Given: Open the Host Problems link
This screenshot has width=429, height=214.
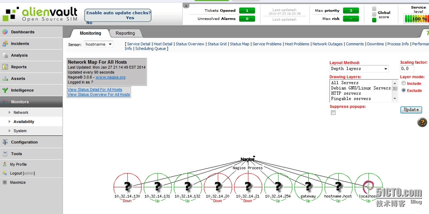Looking at the screenshot, I should pos(297,44).
